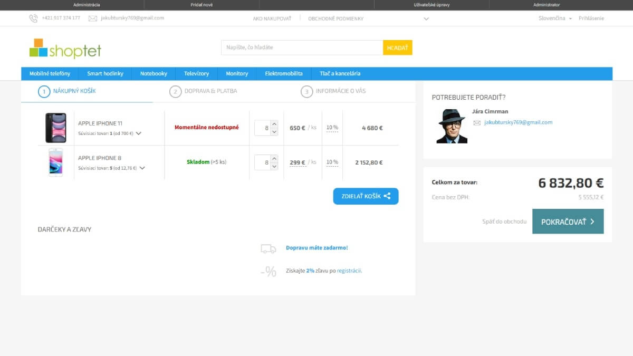Click the 299 € unit price

pos(298,162)
